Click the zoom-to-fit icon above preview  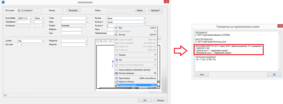(x=97, y=41)
